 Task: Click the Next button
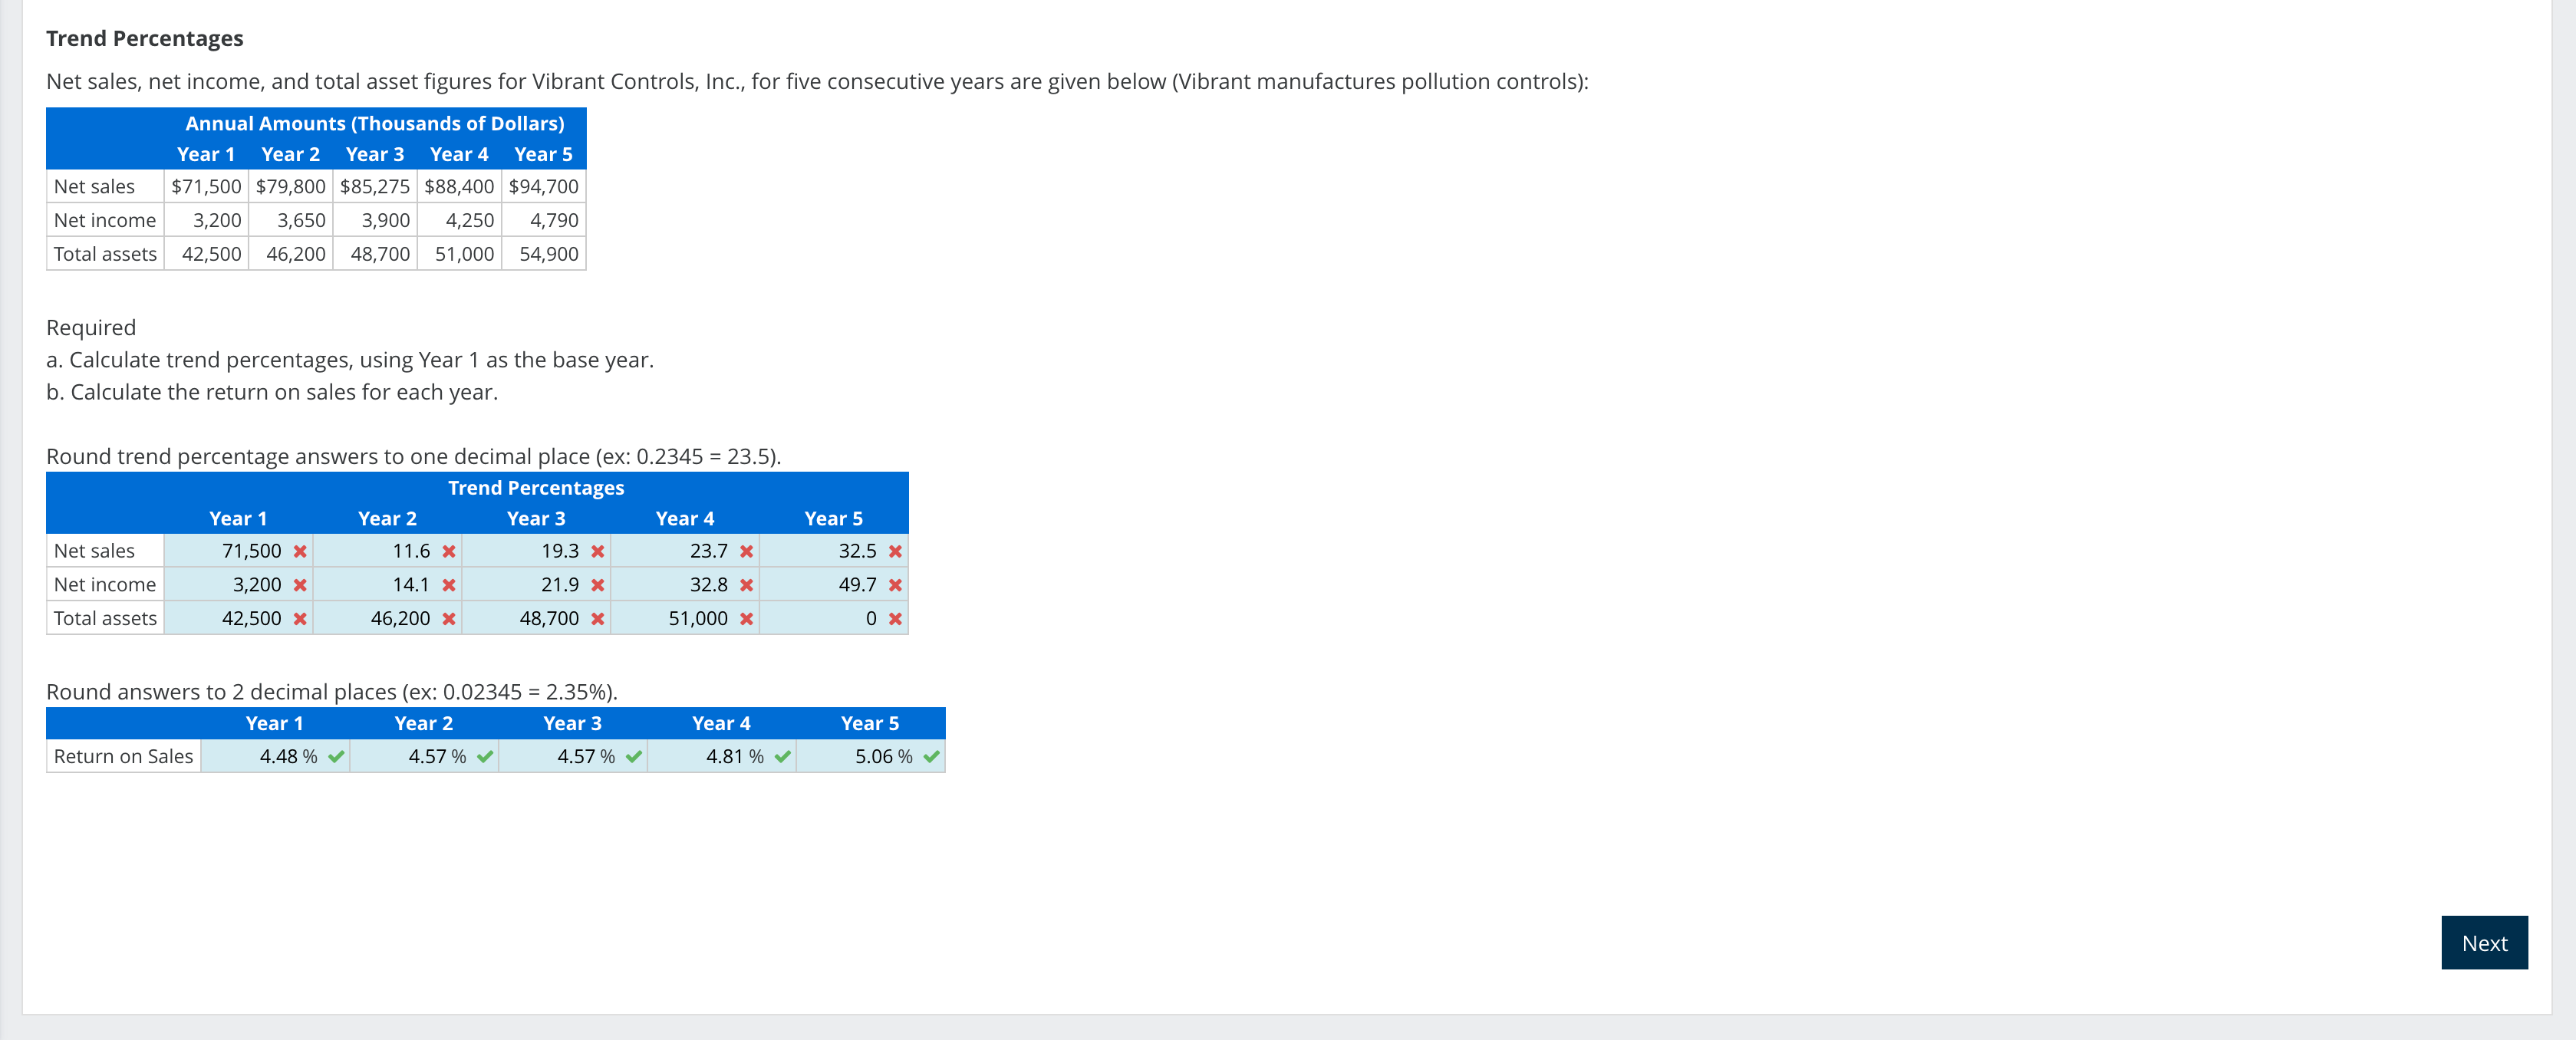[2483, 943]
